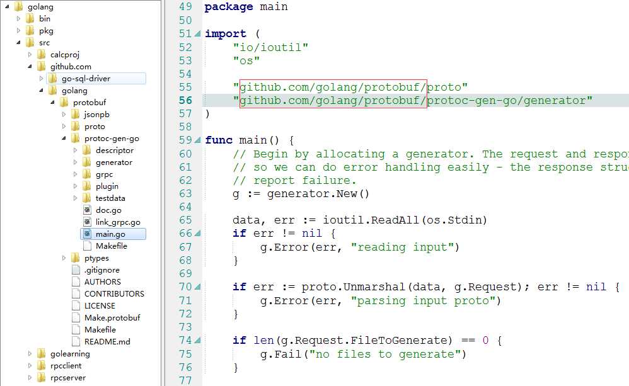Click line number 56 in gutter
Image resolution: width=629 pixels, height=386 pixels.
[185, 100]
